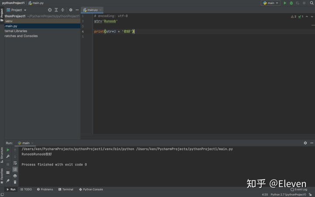Click the restore layout icon in Run panel
Viewport: 315px width, 197px height.
[x=8, y=172]
